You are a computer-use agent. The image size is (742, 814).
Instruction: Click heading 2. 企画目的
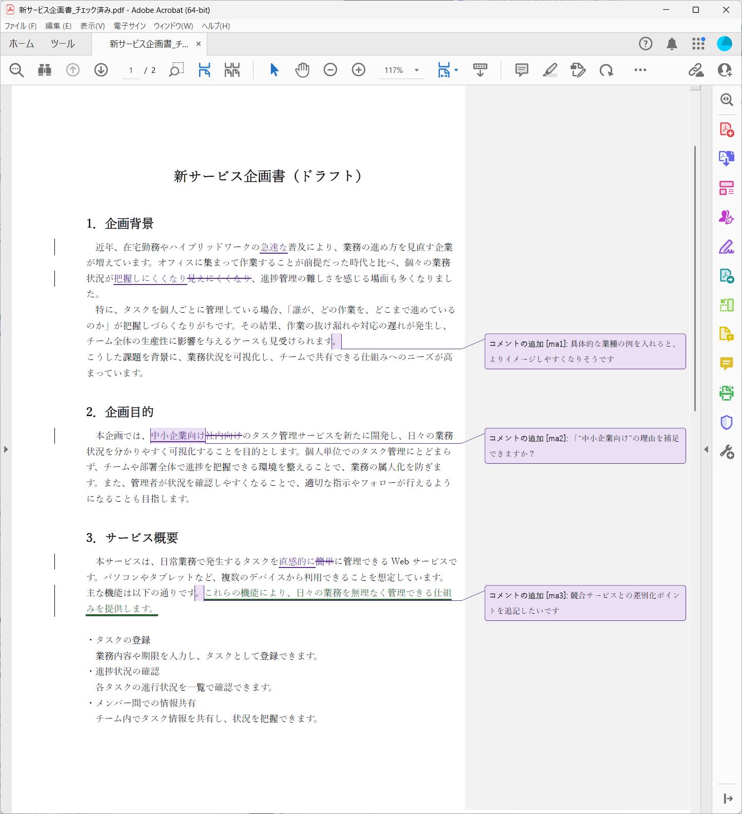pos(120,412)
